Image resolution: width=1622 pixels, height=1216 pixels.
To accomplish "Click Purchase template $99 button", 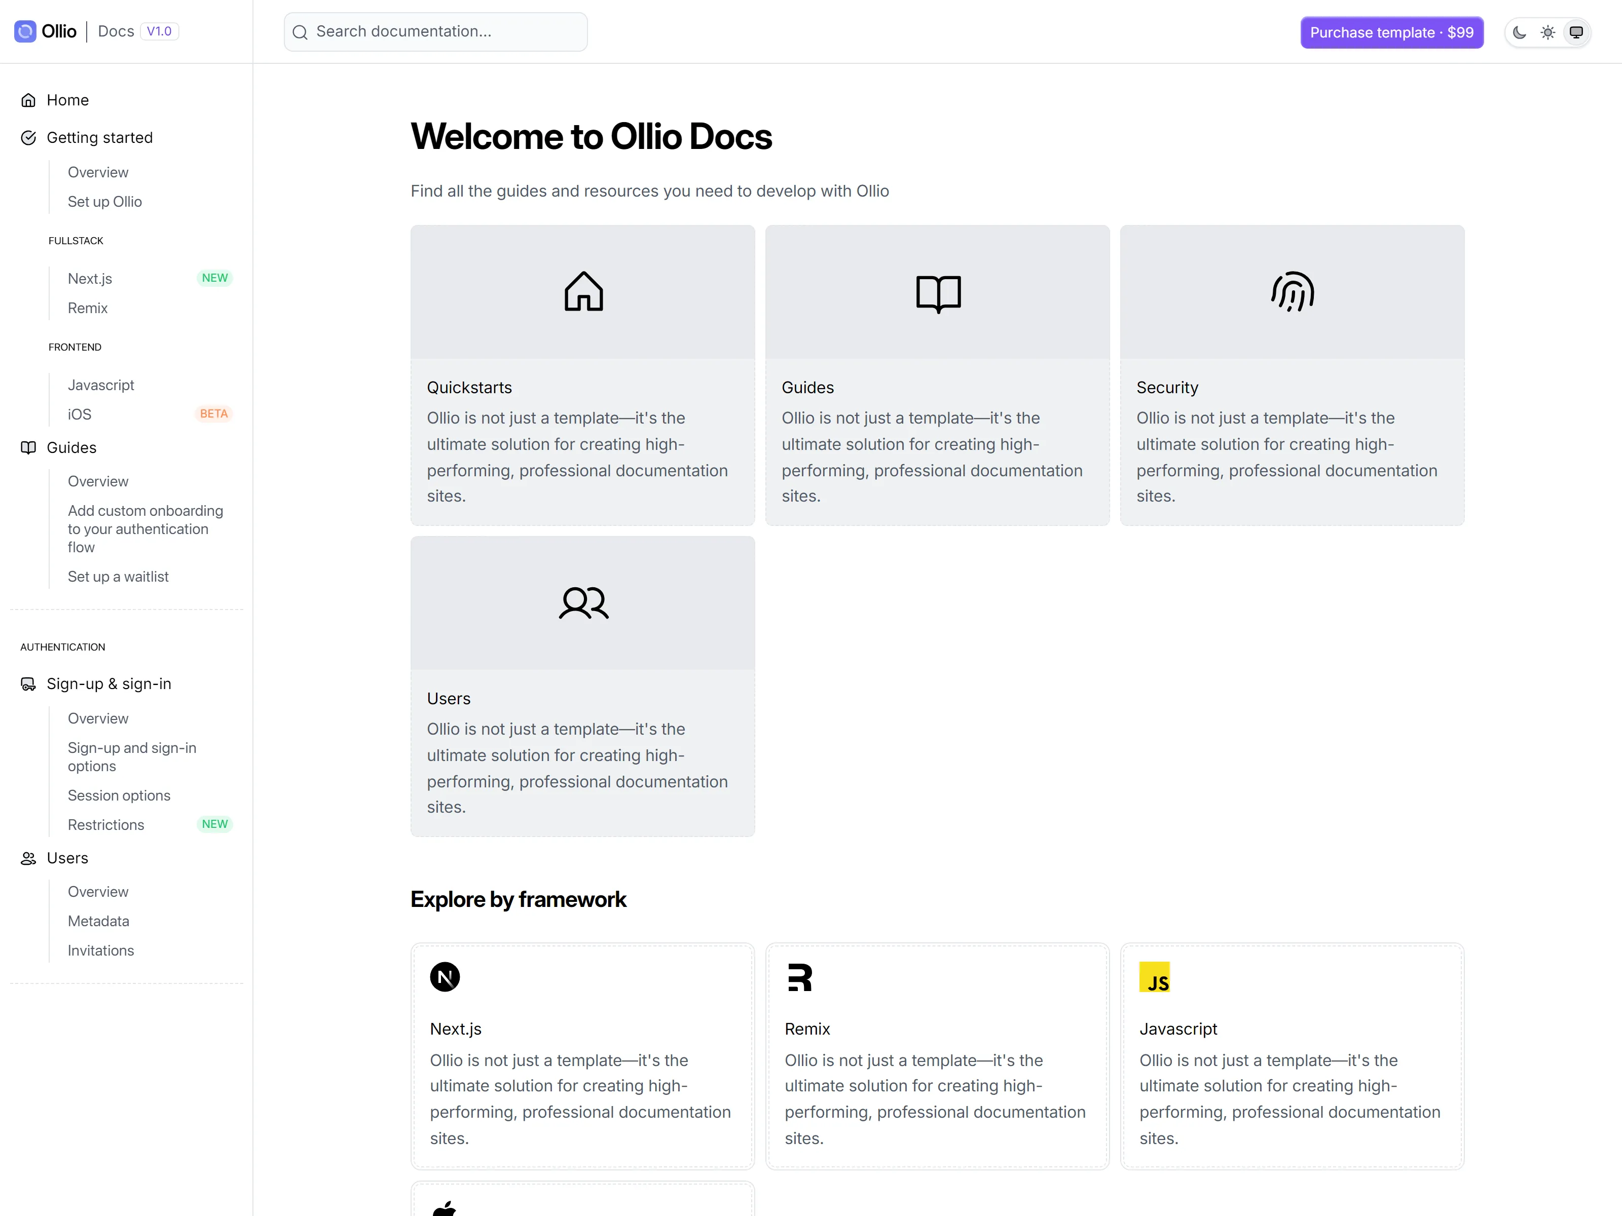I will [x=1392, y=32].
